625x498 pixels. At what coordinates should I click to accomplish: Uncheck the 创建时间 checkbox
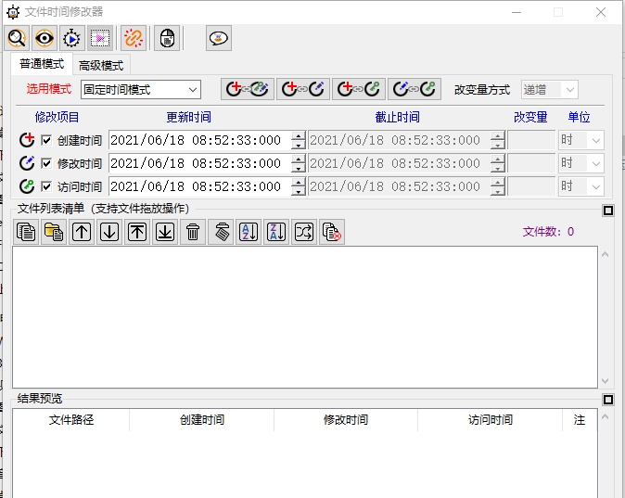coord(46,140)
